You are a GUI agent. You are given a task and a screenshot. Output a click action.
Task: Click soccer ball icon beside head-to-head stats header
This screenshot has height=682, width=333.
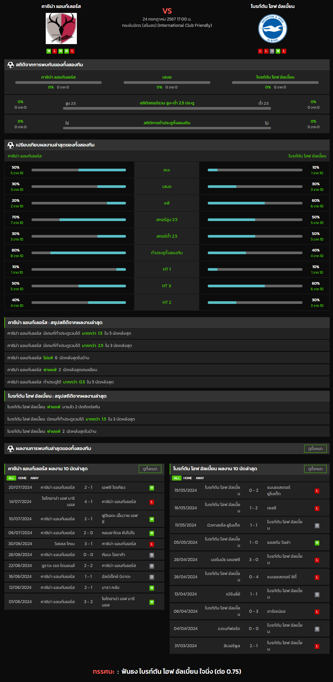pyautogui.click(x=11, y=65)
